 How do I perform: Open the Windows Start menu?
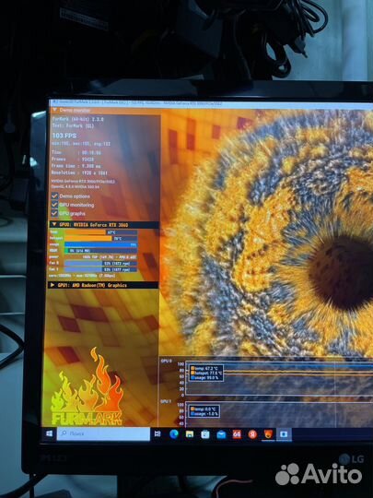tap(49, 433)
